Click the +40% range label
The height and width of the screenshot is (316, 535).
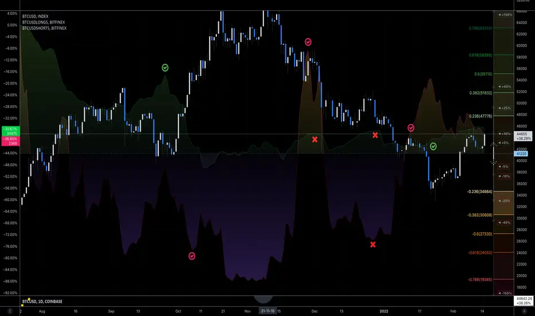point(505,86)
